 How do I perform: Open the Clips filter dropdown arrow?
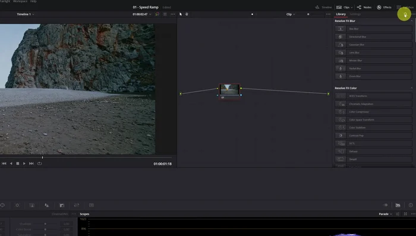[352, 8]
